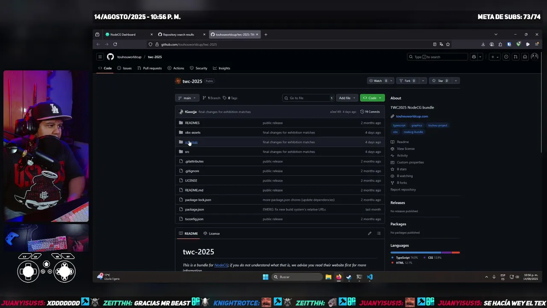Show the License tab below file list
Image resolution: width=547 pixels, height=308 pixels.
(x=212, y=234)
